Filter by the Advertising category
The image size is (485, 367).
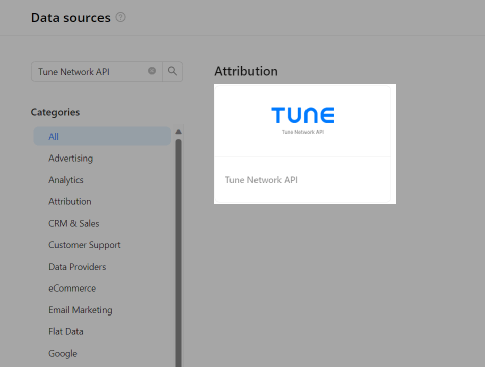pyautogui.click(x=70, y=159)
